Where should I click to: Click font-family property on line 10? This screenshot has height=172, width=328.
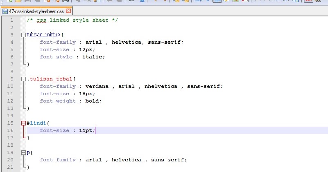[58, 87]
